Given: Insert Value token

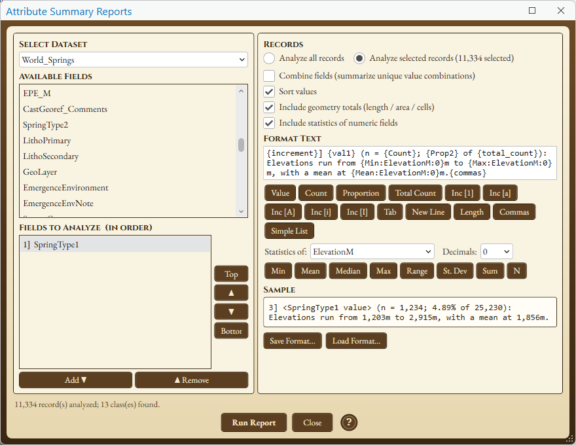Looking at the screenshot, I should pyautogui.click(x=280, y=193).
